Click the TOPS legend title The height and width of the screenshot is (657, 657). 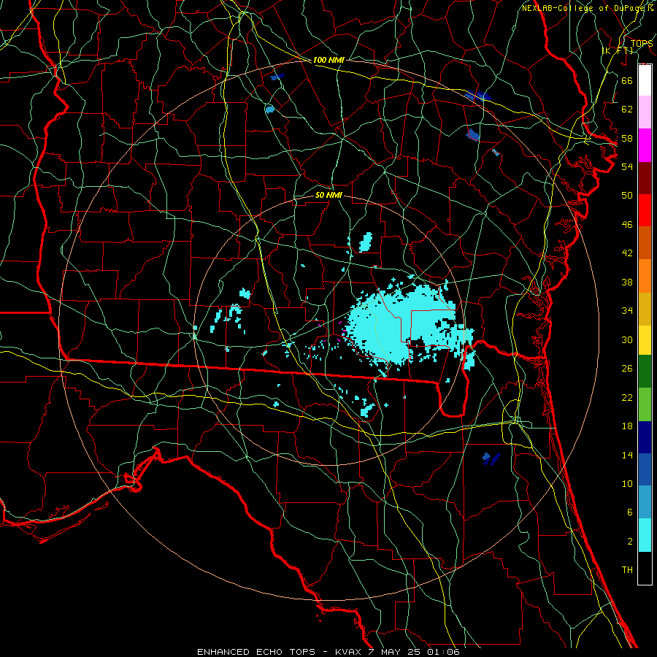click(642, 43)
